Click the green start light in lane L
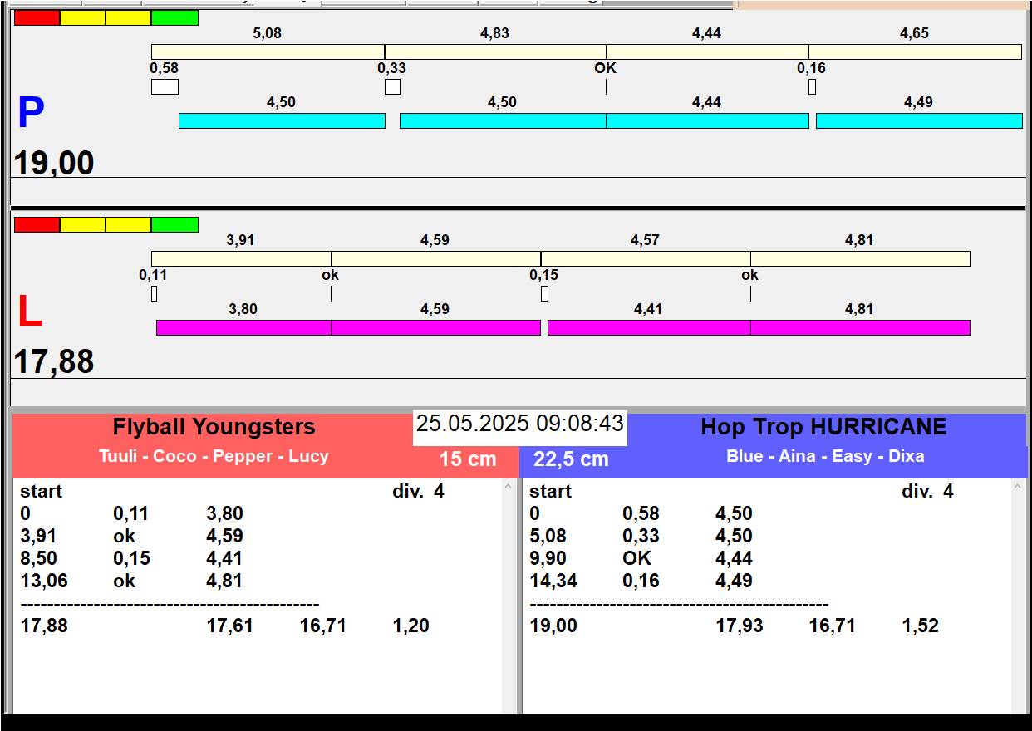Screen dimensions: 1032x731 [174, 224]
